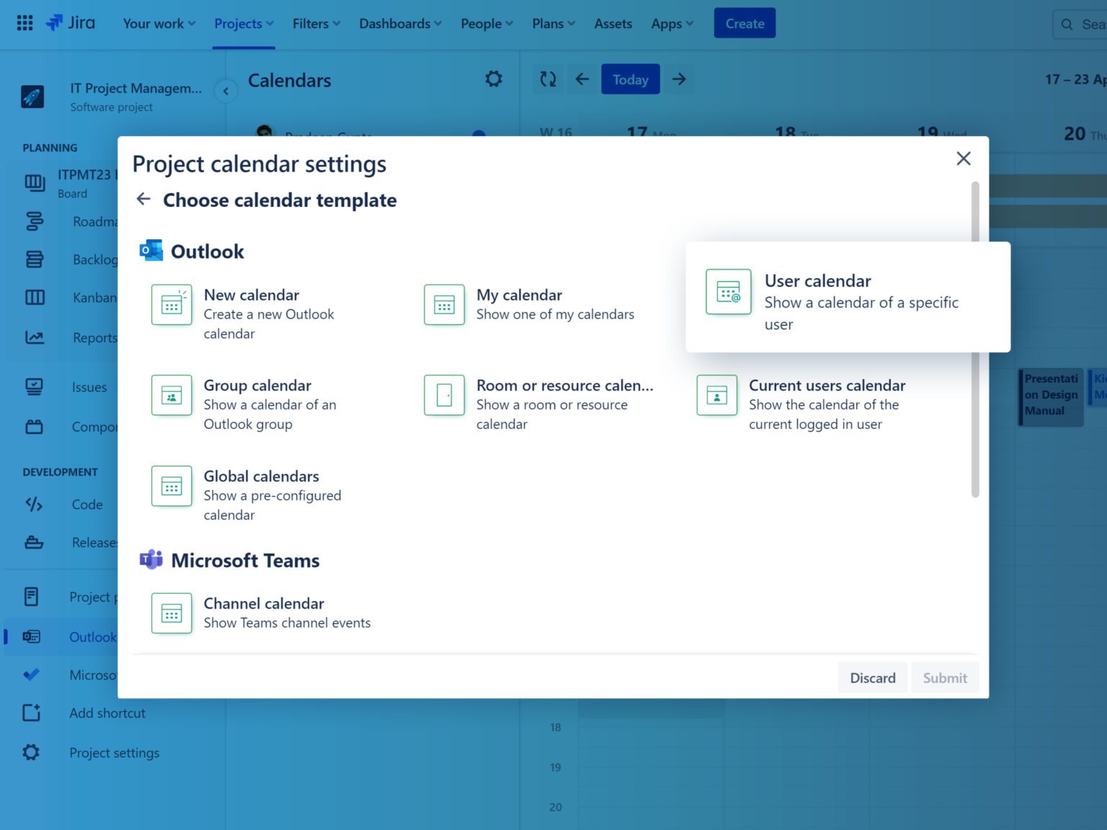Click the search field in top bar
Viewport: 1107px width, 830px height.
(1080, 24)
